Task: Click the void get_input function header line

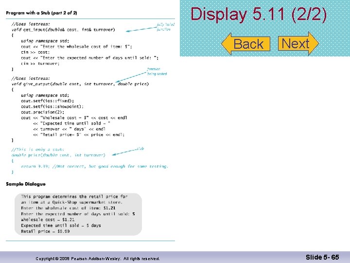Action: tap(63, 30)
